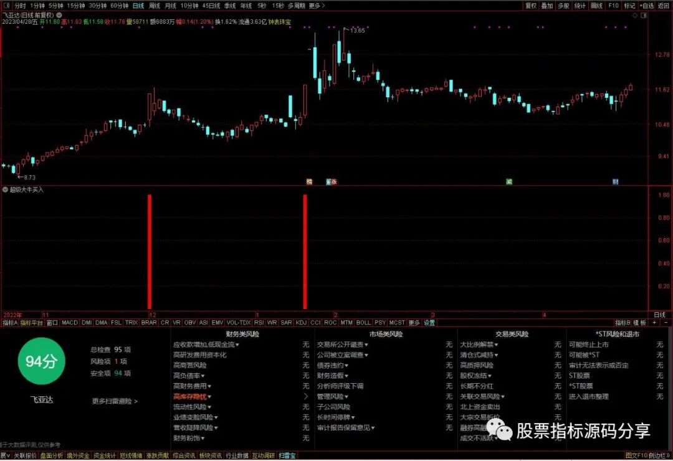This screenshot has height=461, width=673.
Task: Open the 资金统计 bottom tab
Action: pyautogui.click(x=104, y=455)
